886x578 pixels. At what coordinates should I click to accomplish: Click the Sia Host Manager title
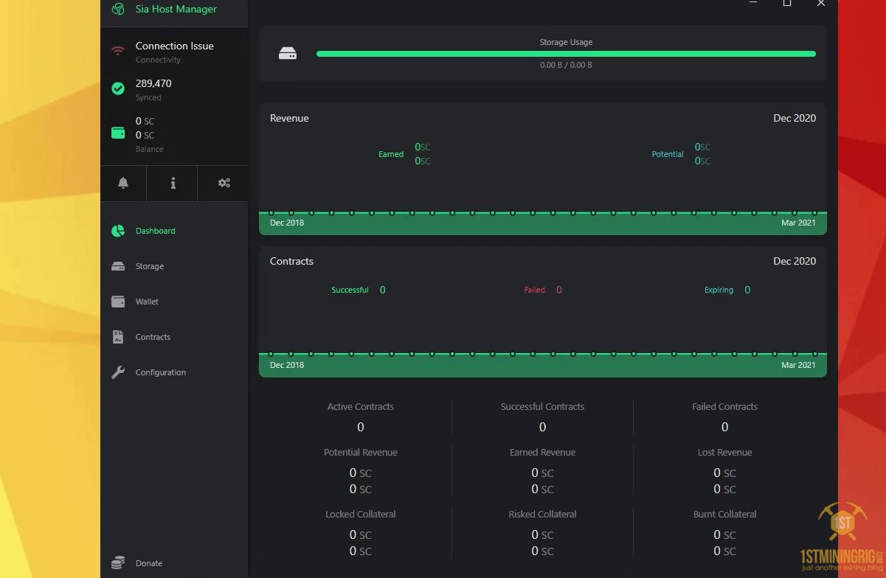pos(176,9)
